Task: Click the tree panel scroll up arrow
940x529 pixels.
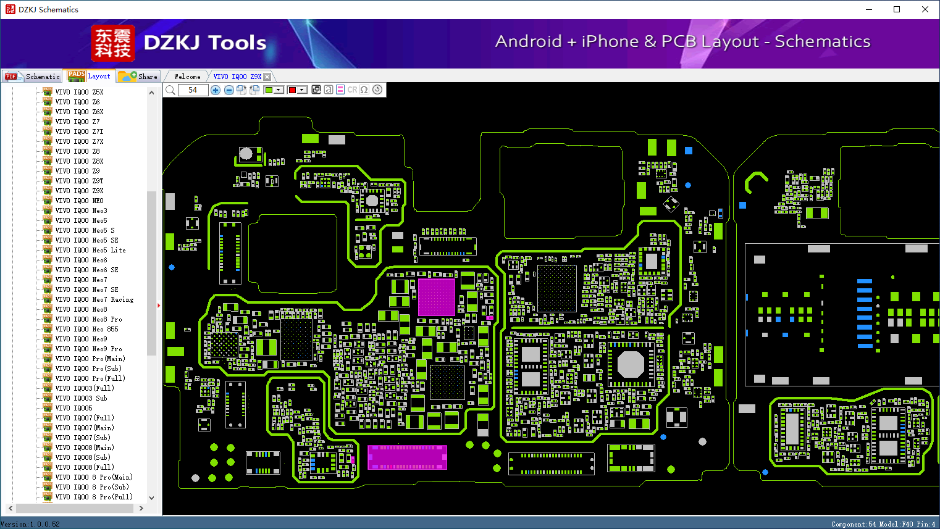Action: coord(151,93)
